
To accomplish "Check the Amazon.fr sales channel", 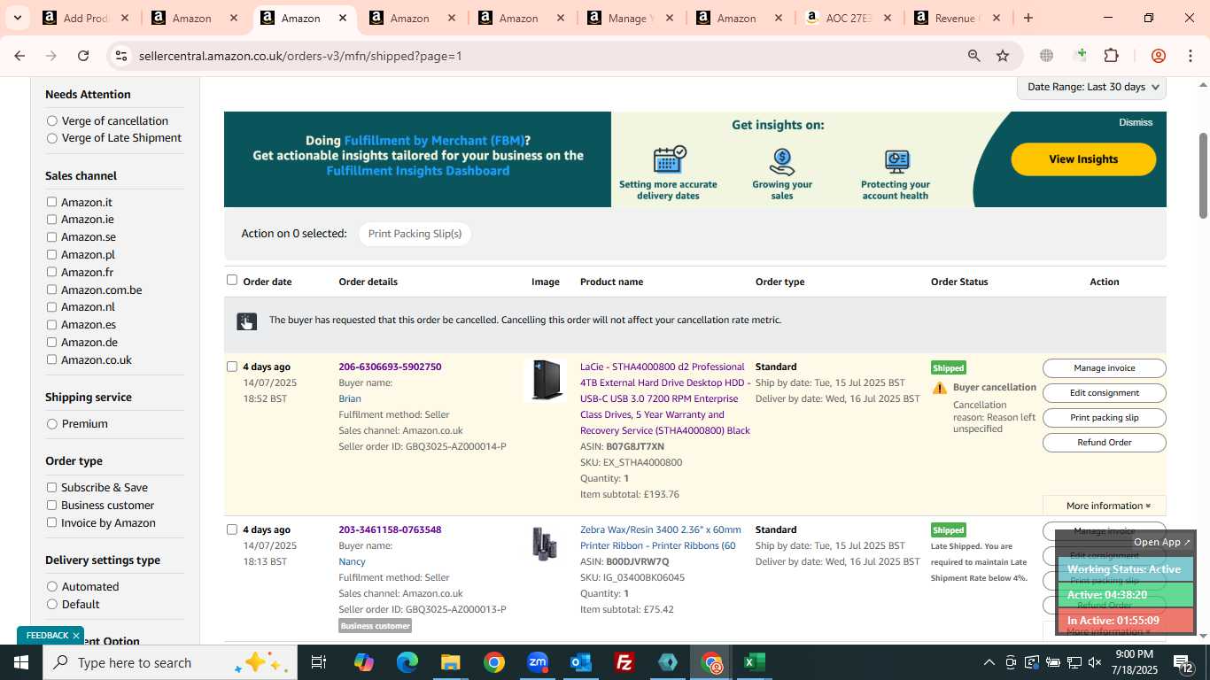I will click(x=52, y=272).
